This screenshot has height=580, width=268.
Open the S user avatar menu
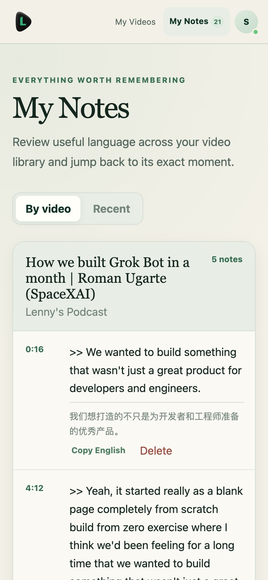click(246, 22)
